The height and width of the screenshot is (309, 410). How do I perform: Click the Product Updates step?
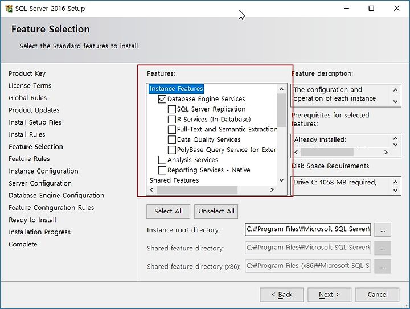[34, 110]
